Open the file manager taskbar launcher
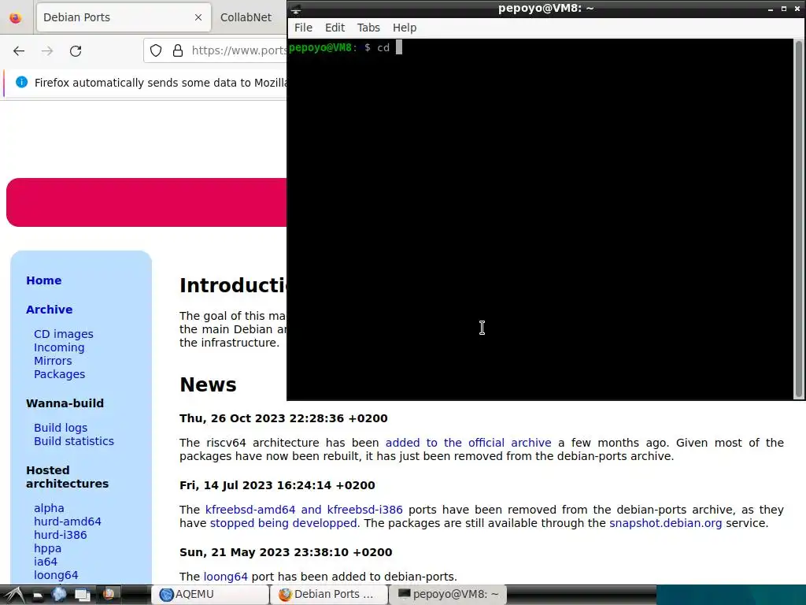This screenshot has width=806, height=605. click(38, 596)
